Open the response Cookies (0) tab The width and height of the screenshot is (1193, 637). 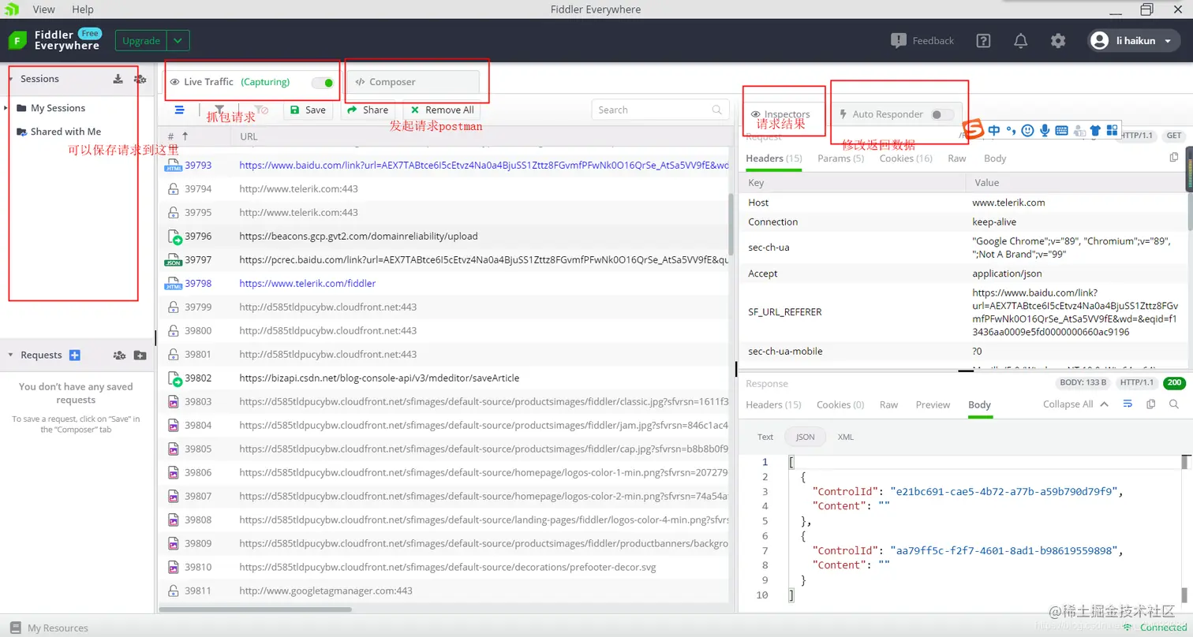[x=840, y=404]
